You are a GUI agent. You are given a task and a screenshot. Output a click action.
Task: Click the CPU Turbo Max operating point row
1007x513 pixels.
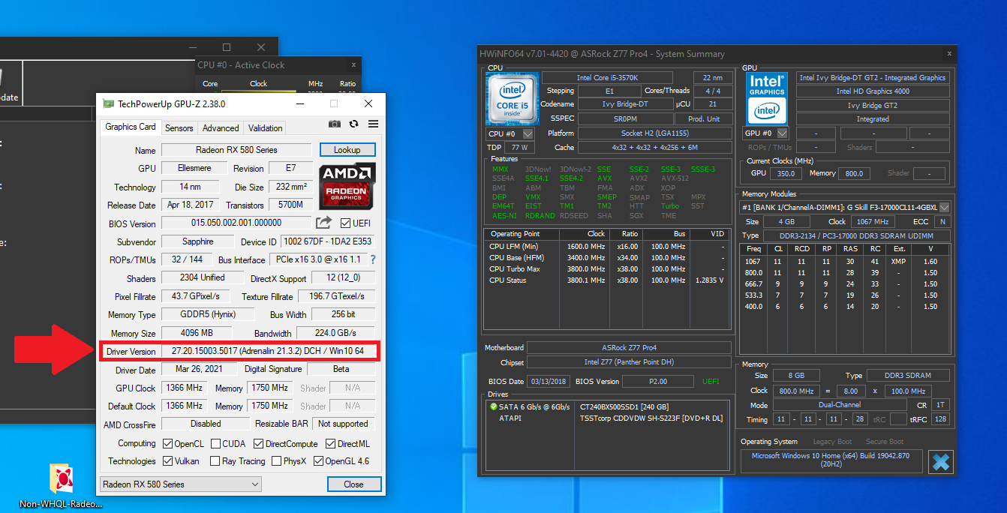[x=607, y=268]
